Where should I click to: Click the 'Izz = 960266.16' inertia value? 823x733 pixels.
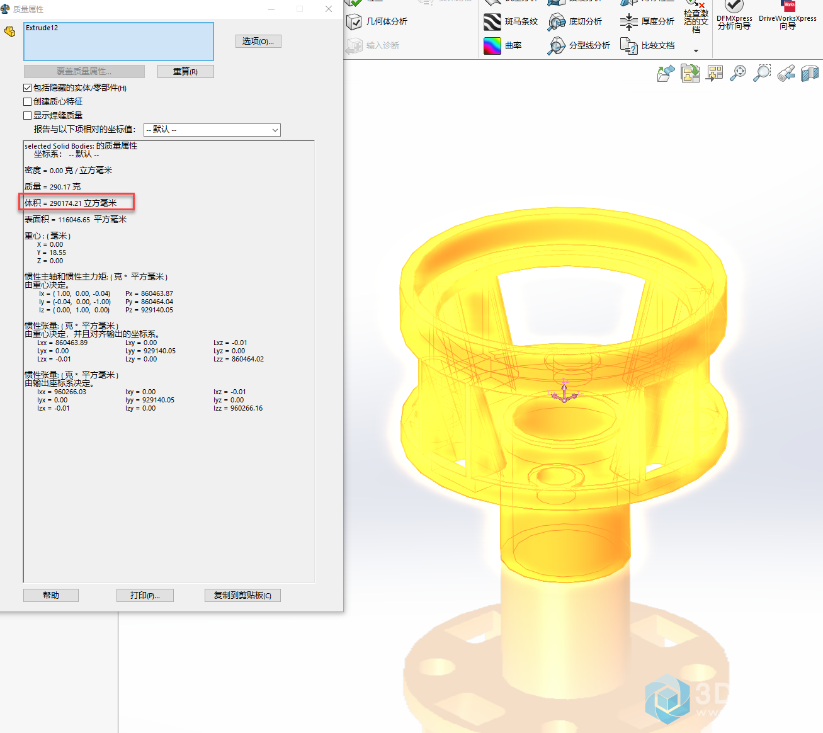coord(238,408)
